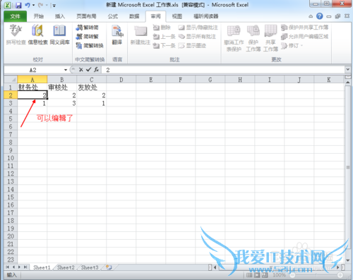Viewport: 353px width, 280px height.
Task: Click cell B3 containing 3
Action: (62, 103)
